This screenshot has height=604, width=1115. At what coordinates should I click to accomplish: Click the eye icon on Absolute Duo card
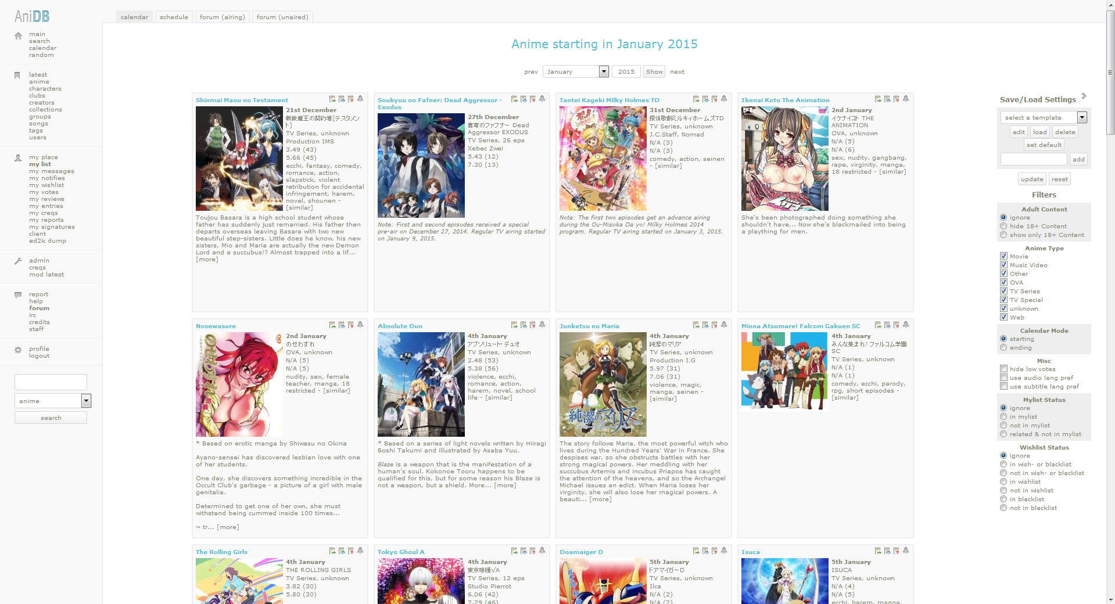[524, 325]
